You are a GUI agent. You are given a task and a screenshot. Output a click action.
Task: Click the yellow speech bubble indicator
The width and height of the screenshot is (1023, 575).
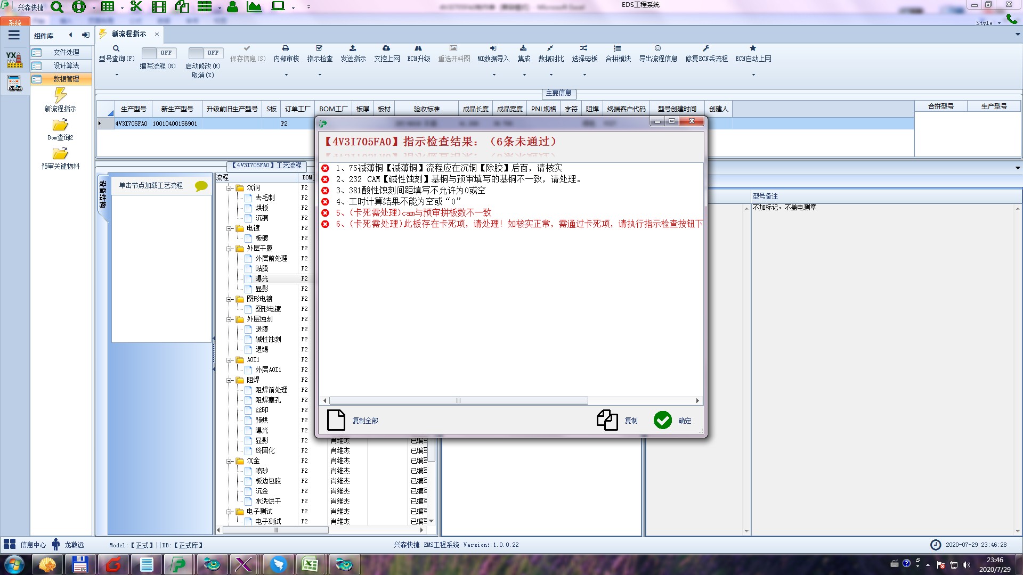[x=201, y=186]
